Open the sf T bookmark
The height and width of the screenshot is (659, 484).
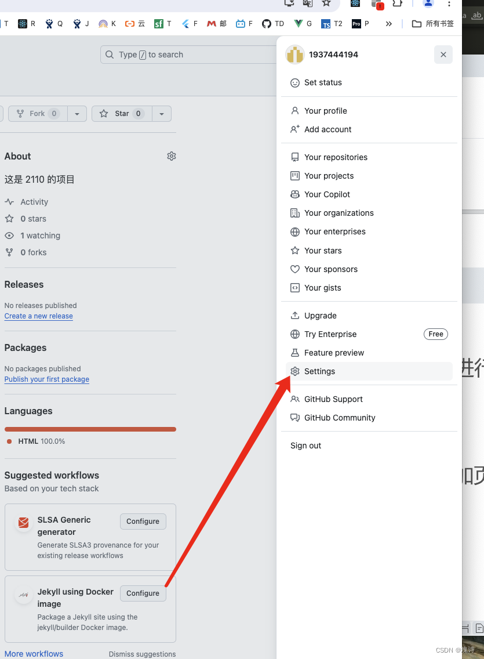tap(163, 24)
